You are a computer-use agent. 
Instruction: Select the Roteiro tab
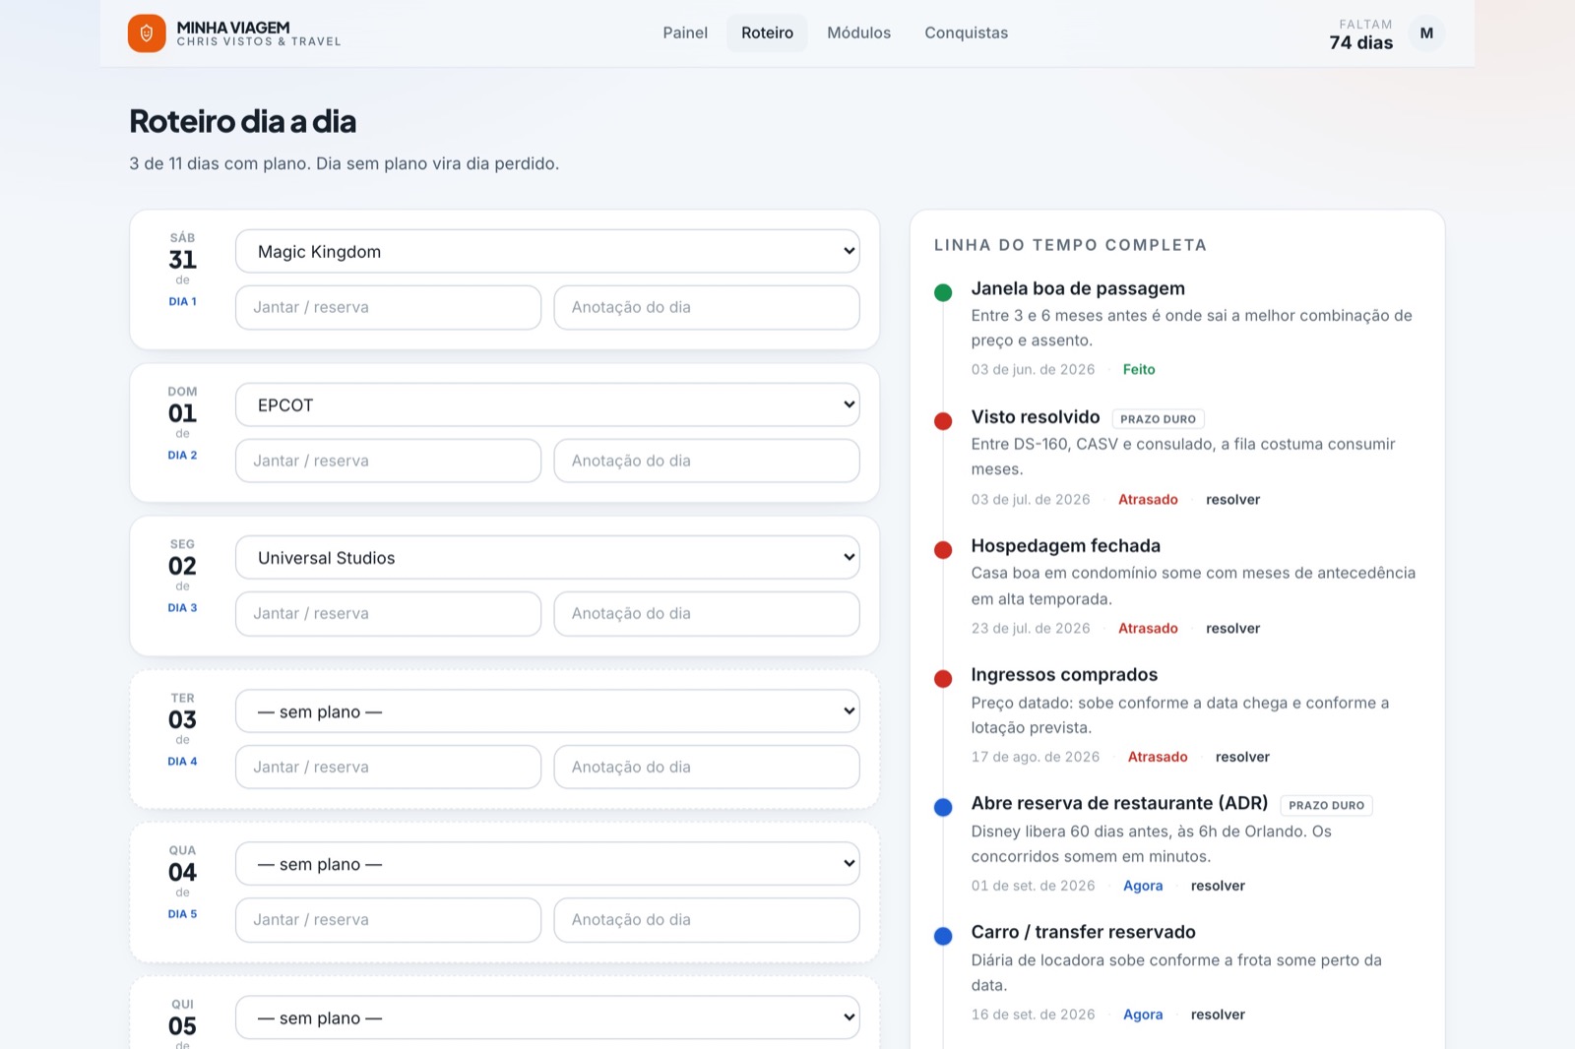pyautogui.click(x=767, y=33)
